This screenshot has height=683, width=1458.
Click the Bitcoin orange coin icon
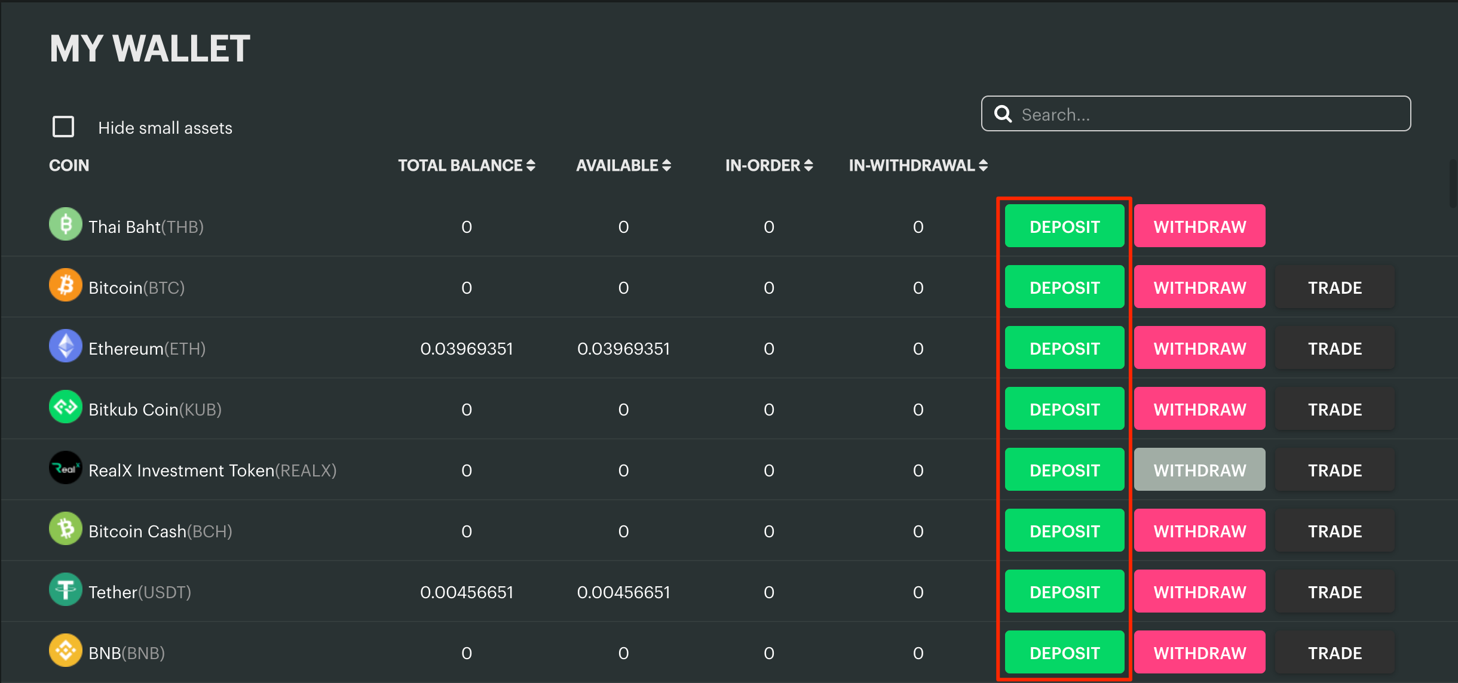click(66, 285)
